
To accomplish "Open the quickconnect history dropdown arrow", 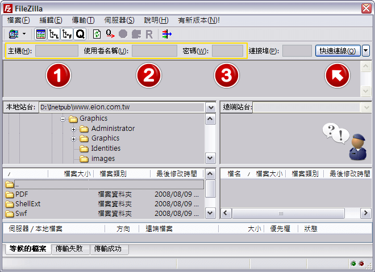I will click(366, 51).
